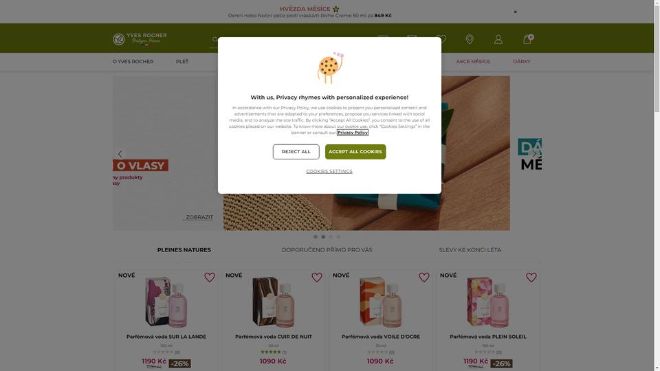The height and width of the screenshot is (371, 660).
Task: Show next carousel slide arrow
Action: [x=535, y=153]
